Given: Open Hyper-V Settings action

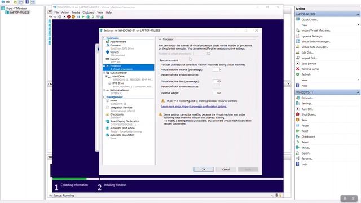Looking at the screenshot, I should (x=312, y=36).
